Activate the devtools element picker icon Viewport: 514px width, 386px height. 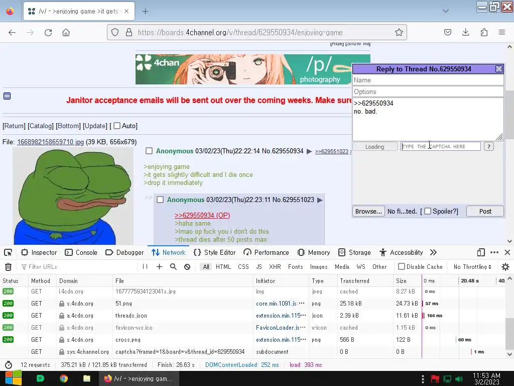(8, 252)
